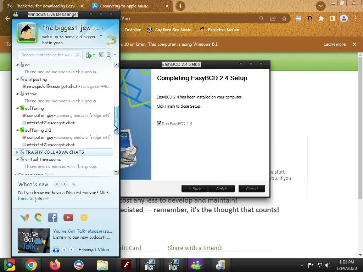This screenshot has width=363, height=272.
Task: Click the network icon in system tray
Action: tap(319, 265)
